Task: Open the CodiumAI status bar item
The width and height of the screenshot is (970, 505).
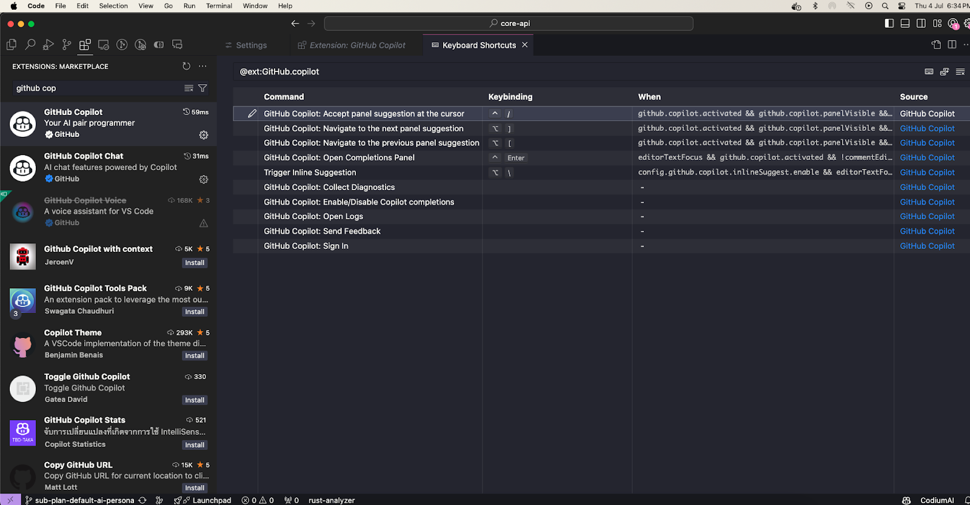Action: click(937, 500)
